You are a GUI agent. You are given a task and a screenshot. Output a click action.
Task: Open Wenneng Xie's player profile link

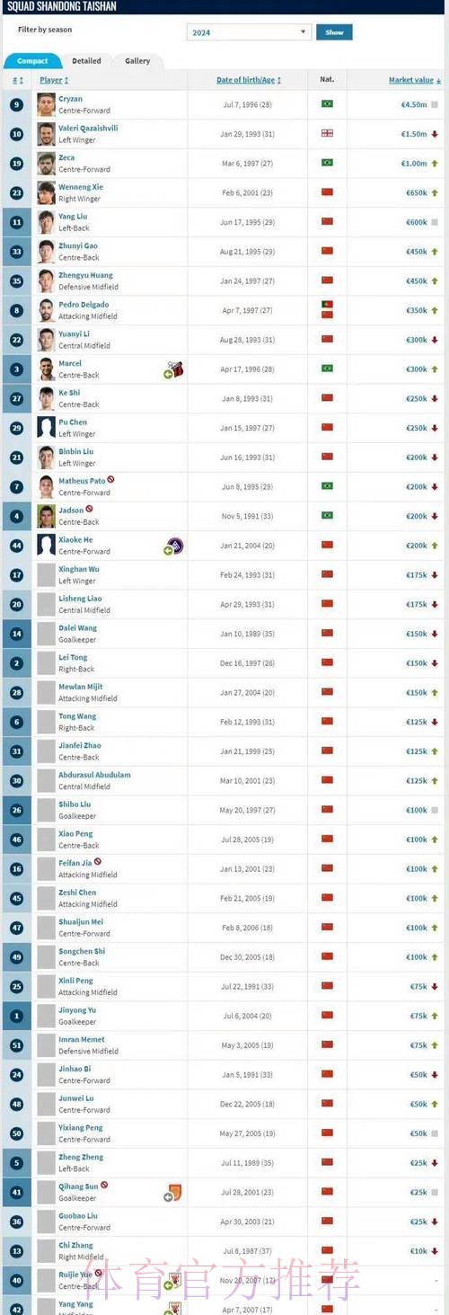pyautogui.click(x=81, y=187)
